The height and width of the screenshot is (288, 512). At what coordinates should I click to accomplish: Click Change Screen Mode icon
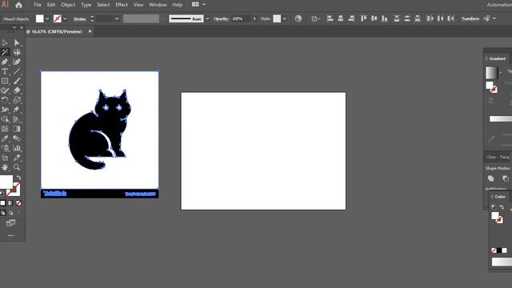(x=10, y=223)
